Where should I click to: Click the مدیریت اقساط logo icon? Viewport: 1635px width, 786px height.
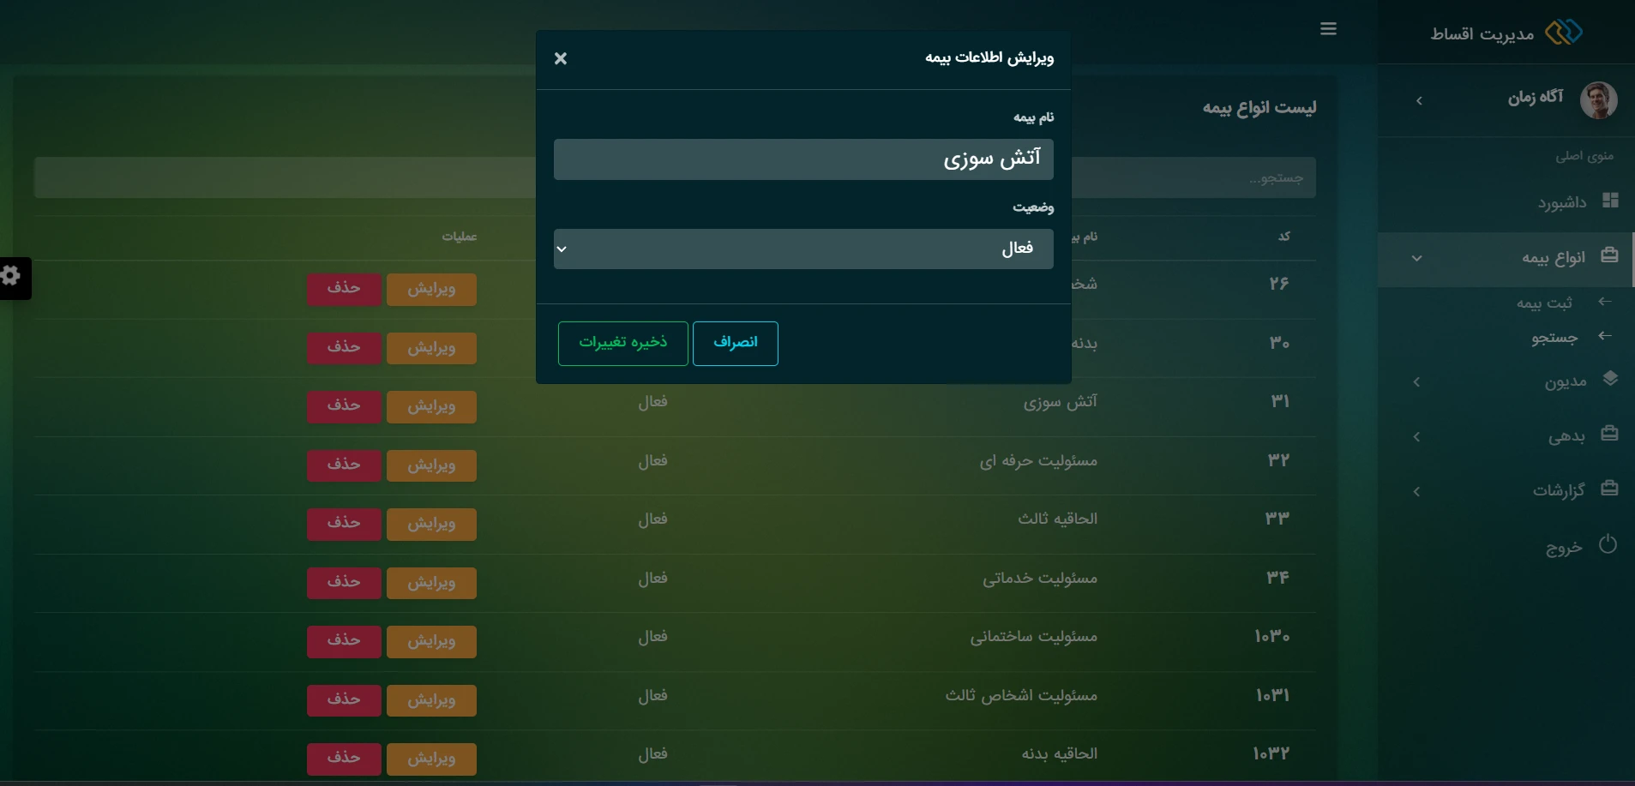point(1563,33)
